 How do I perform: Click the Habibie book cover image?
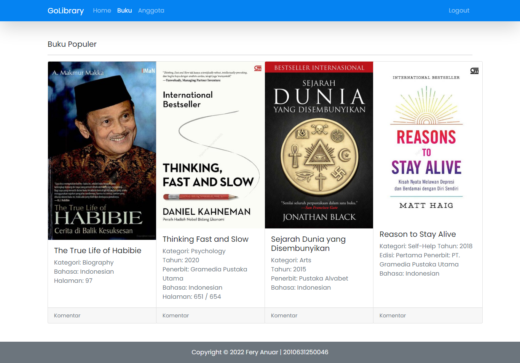pos(102,151)
